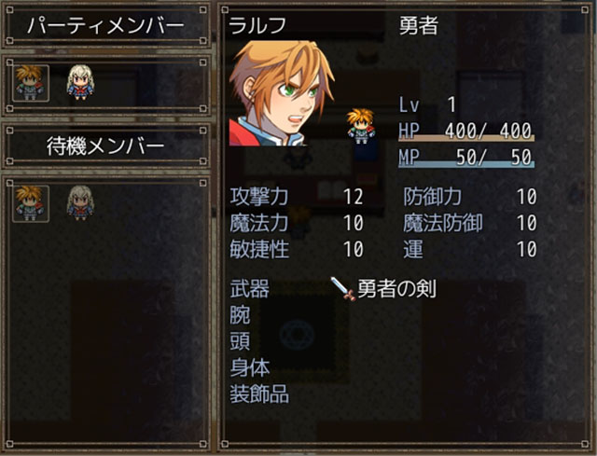Click the 攻撃力 stat value 12
597x456 pixels.
(354, 197)
